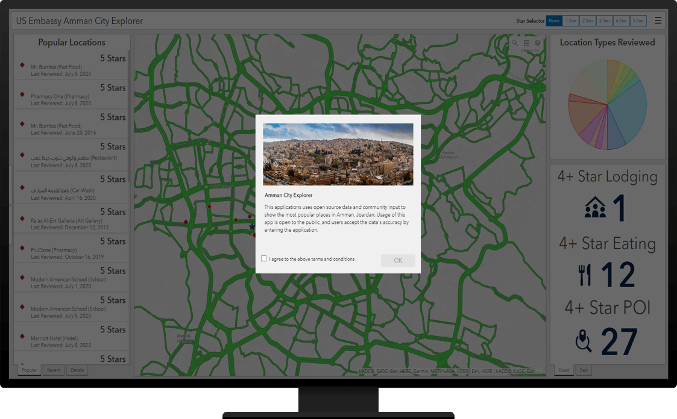Click the 4+ Star POI pin icon
This screenshot has height=419, width=677.
(584, 341)
